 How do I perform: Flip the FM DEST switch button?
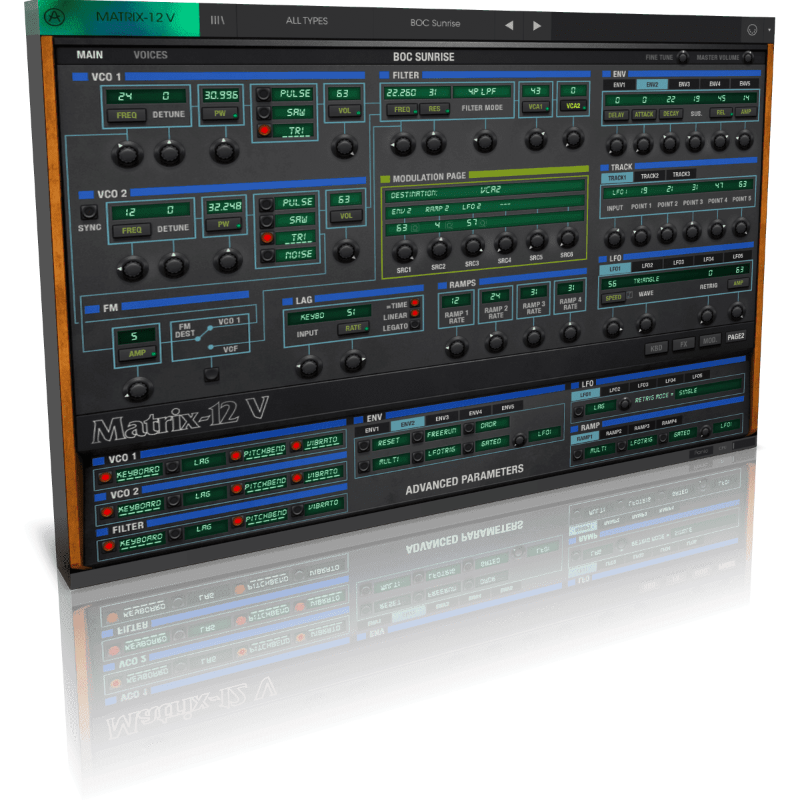click(211, 374)
